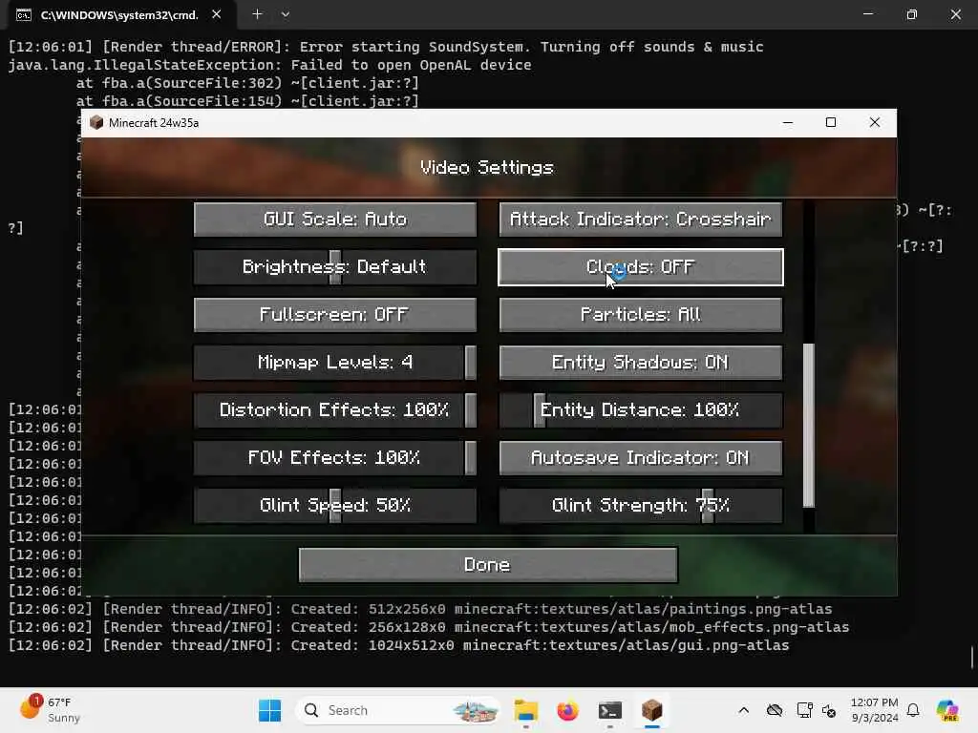This screenshot has height=733, width=978.
Task: Click the 'fba.a(SourceFile:154)' stack trace line
Action: point(247,101)
